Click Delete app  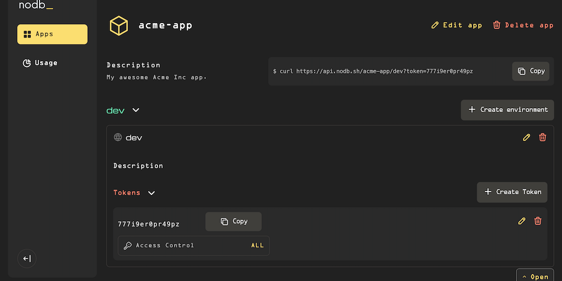coord(523,25)
